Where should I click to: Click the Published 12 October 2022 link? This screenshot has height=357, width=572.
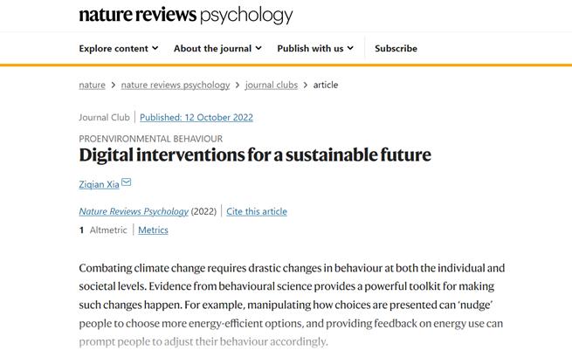pyautogui.click(x=196, y=117)
